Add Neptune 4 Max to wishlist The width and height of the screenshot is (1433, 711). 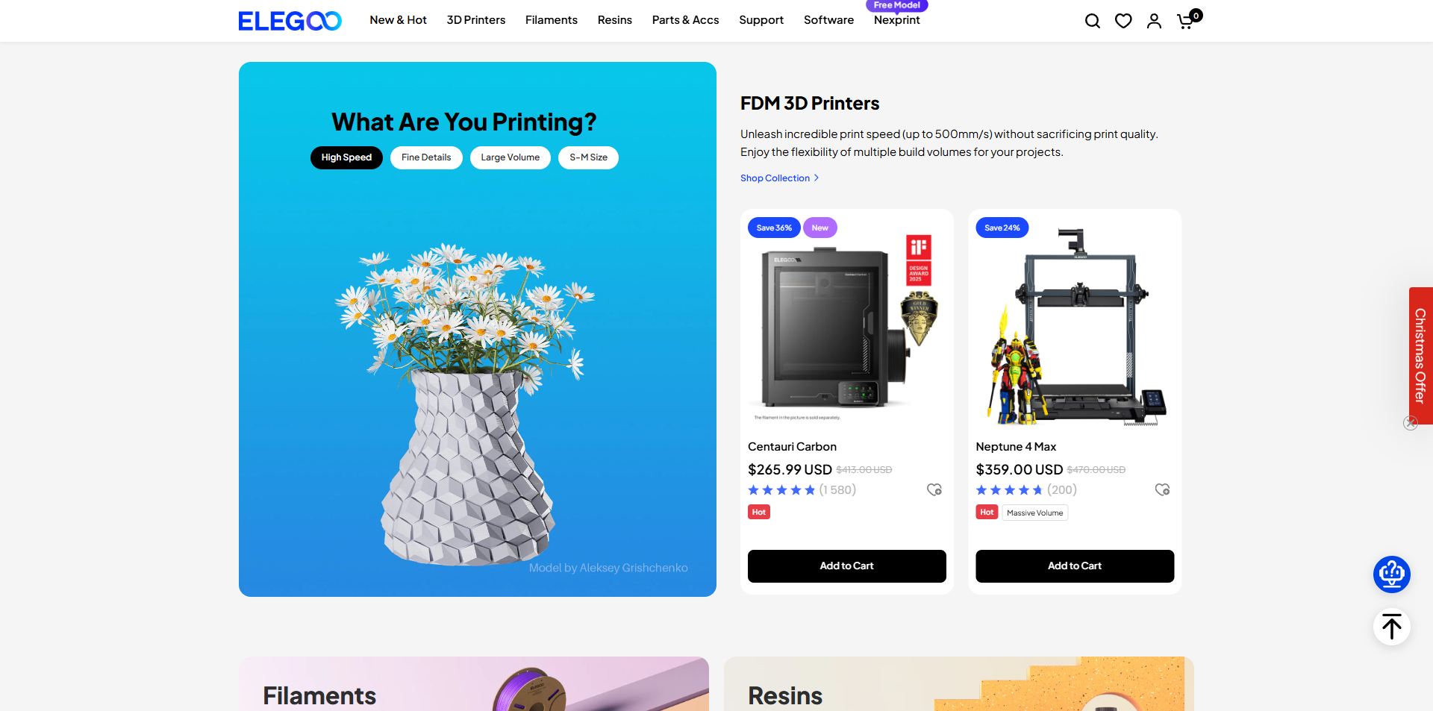coord(1162,489)
